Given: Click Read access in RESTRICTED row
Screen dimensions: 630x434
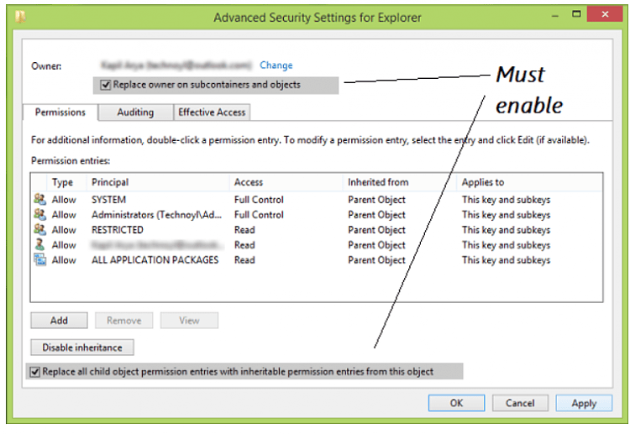Looking at the screenshot, I should [x=244, y=230].
